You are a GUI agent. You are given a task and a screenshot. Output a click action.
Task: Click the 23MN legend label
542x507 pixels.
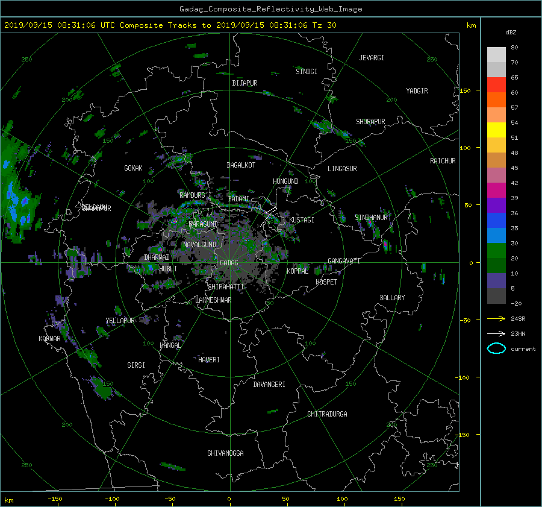click(x=518, y=334)
